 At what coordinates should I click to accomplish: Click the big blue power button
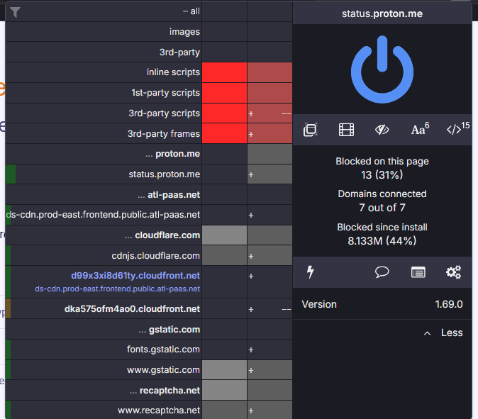pos(382,69)
